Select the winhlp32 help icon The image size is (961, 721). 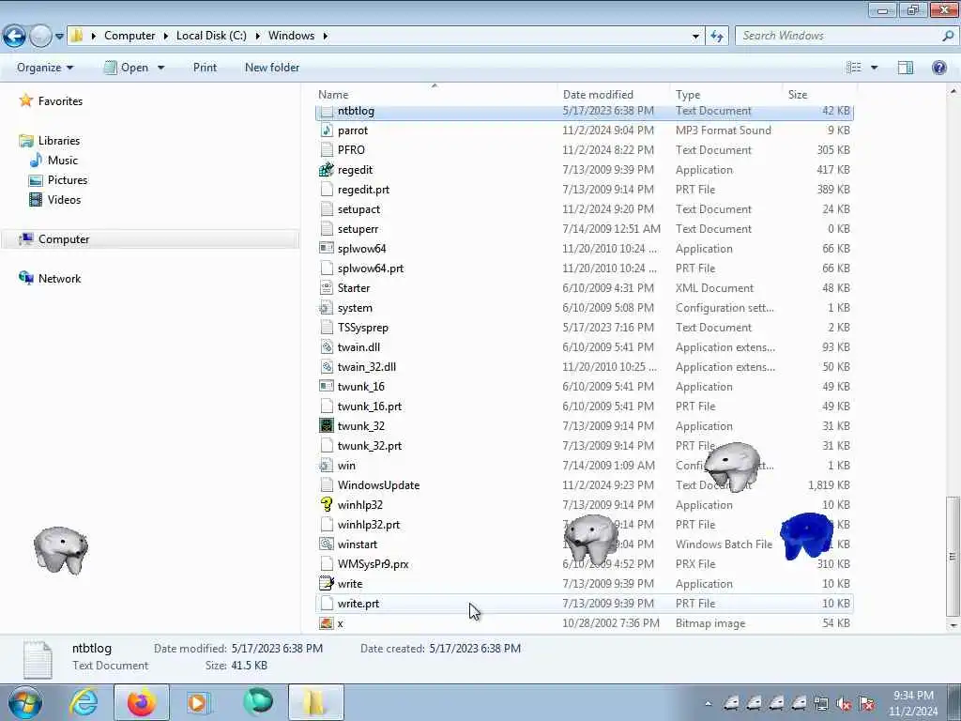click(327, 504)
